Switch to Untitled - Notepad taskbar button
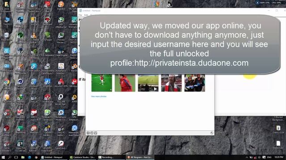This screenshot has height=160, width=286. (x=54, y=157)
